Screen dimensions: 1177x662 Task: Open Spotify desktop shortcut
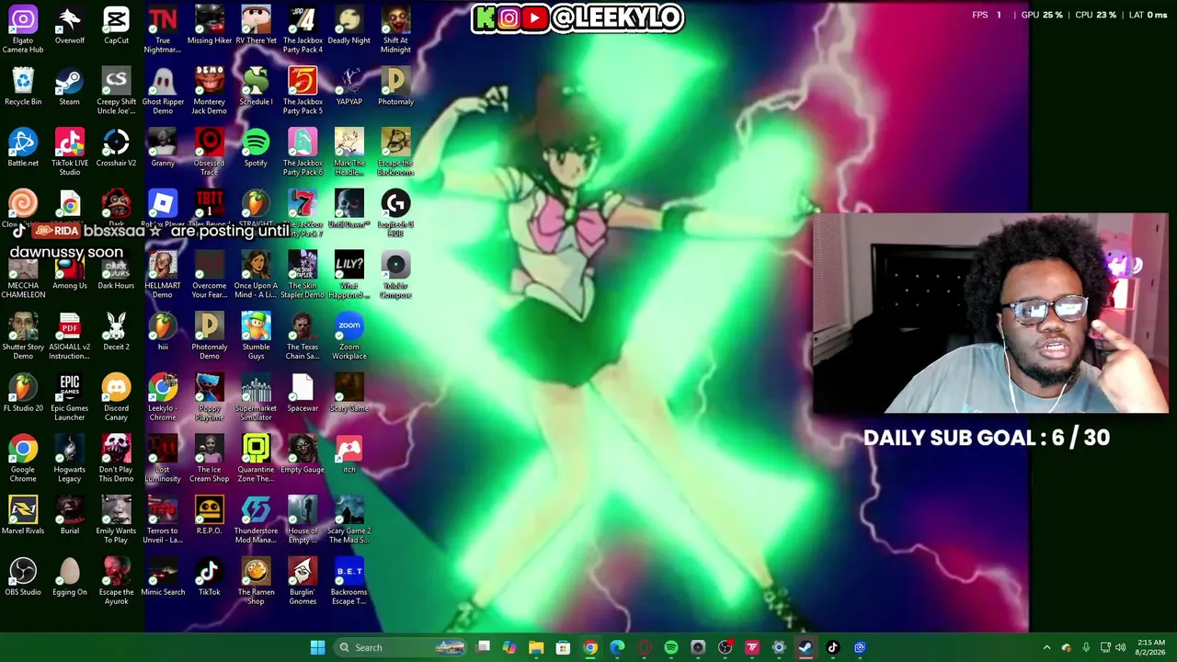[256, 149]
